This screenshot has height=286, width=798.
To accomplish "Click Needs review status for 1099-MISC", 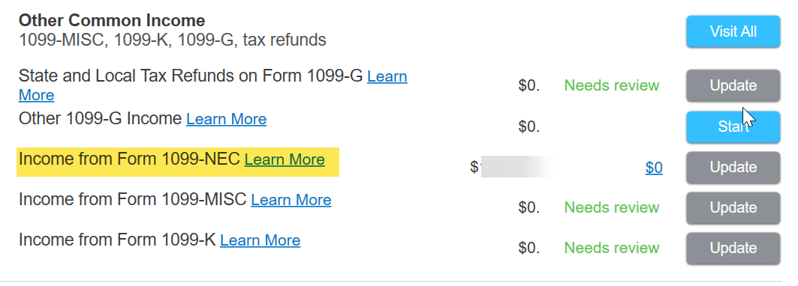I will coord(612,207).
